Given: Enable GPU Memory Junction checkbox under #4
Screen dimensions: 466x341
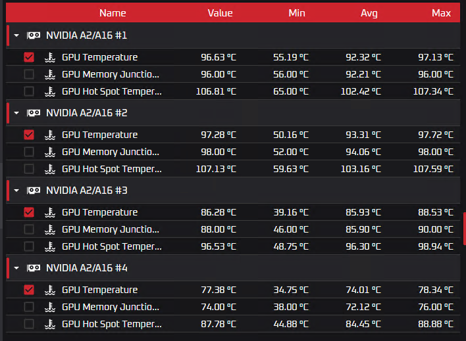Looking at the screenshot, I should point(29,307).
